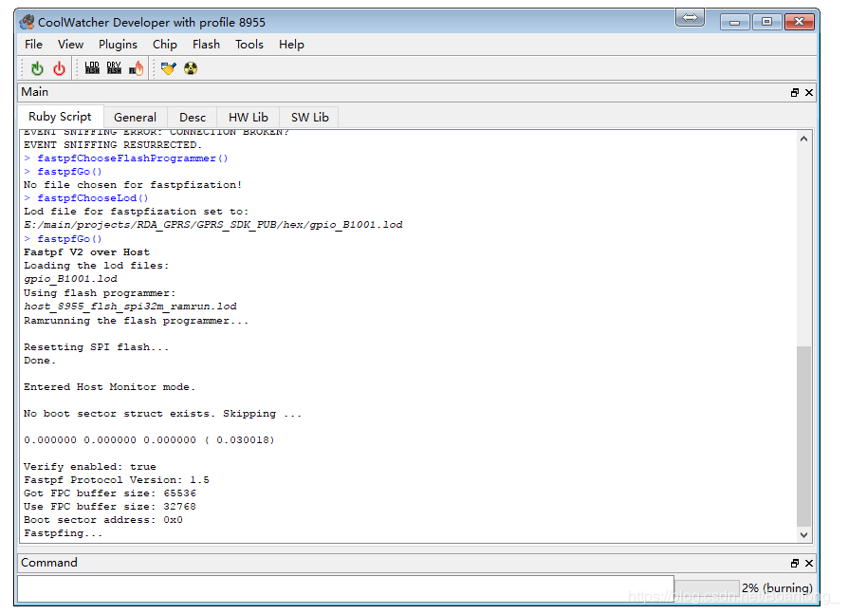Click the "Entered Host Monitor mode." line
The height and width of the screenshot is (614, 848).
(x=110, y=387)
